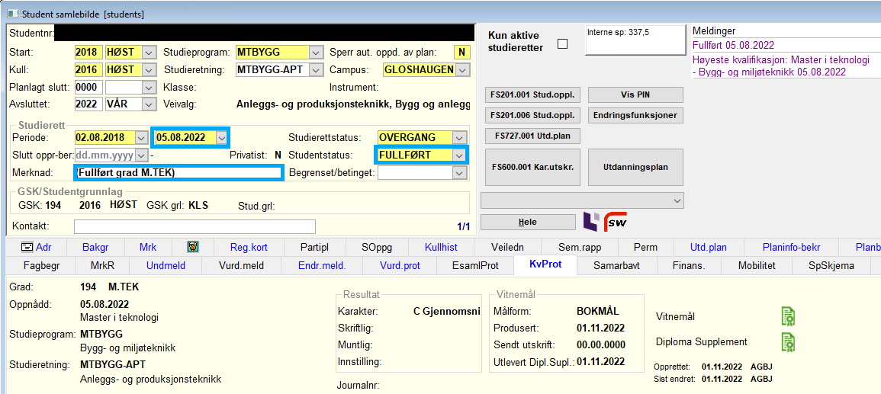Expand the Studieretning MTBYGG-APT dropdown

click(x=317, y=70)
